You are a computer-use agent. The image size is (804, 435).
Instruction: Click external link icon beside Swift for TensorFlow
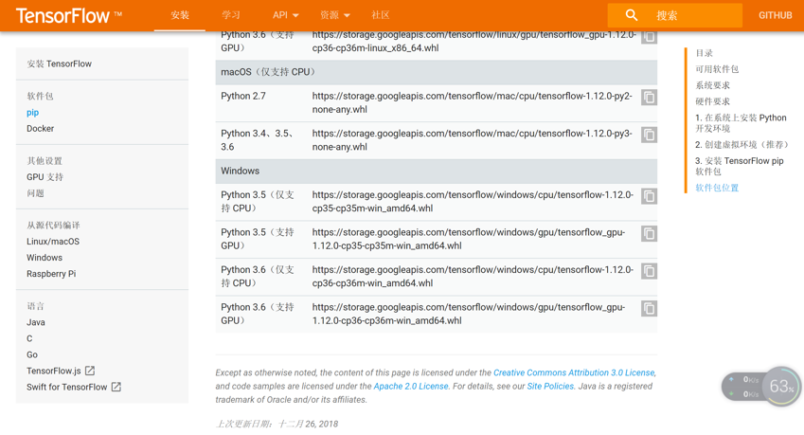point(116,387)
